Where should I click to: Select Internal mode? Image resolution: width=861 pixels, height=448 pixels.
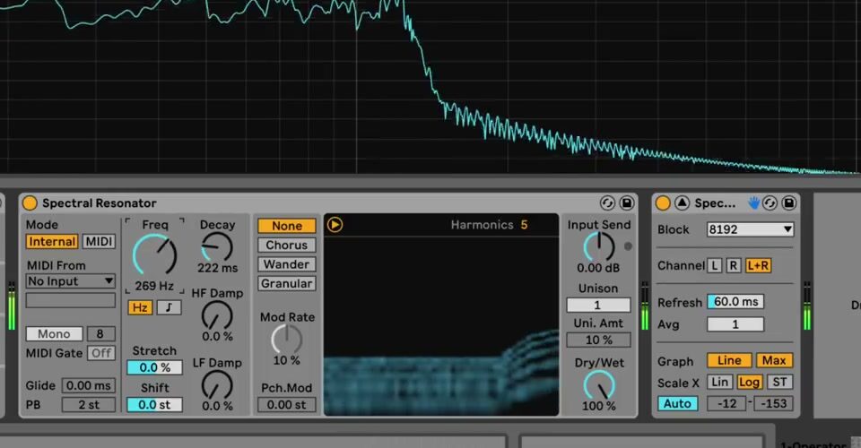point(52,241)
